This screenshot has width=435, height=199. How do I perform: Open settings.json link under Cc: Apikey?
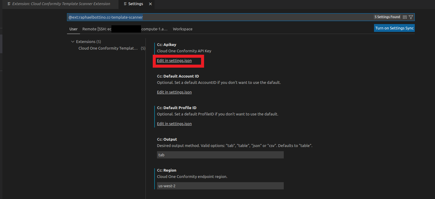pos(174,61)
